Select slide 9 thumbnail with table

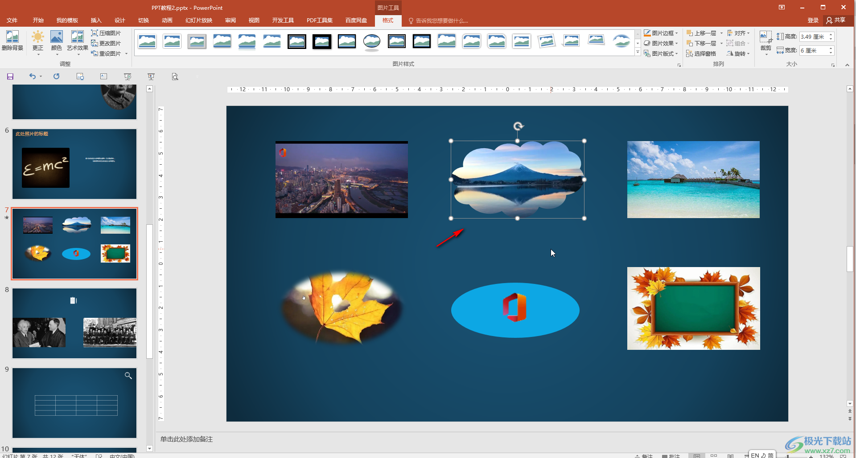coord(74,403)
